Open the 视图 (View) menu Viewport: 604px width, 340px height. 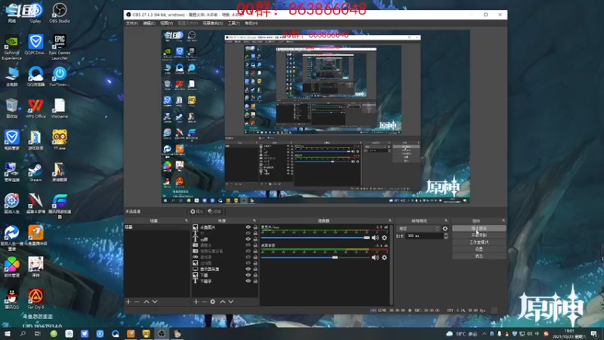(x=166, y=23)
